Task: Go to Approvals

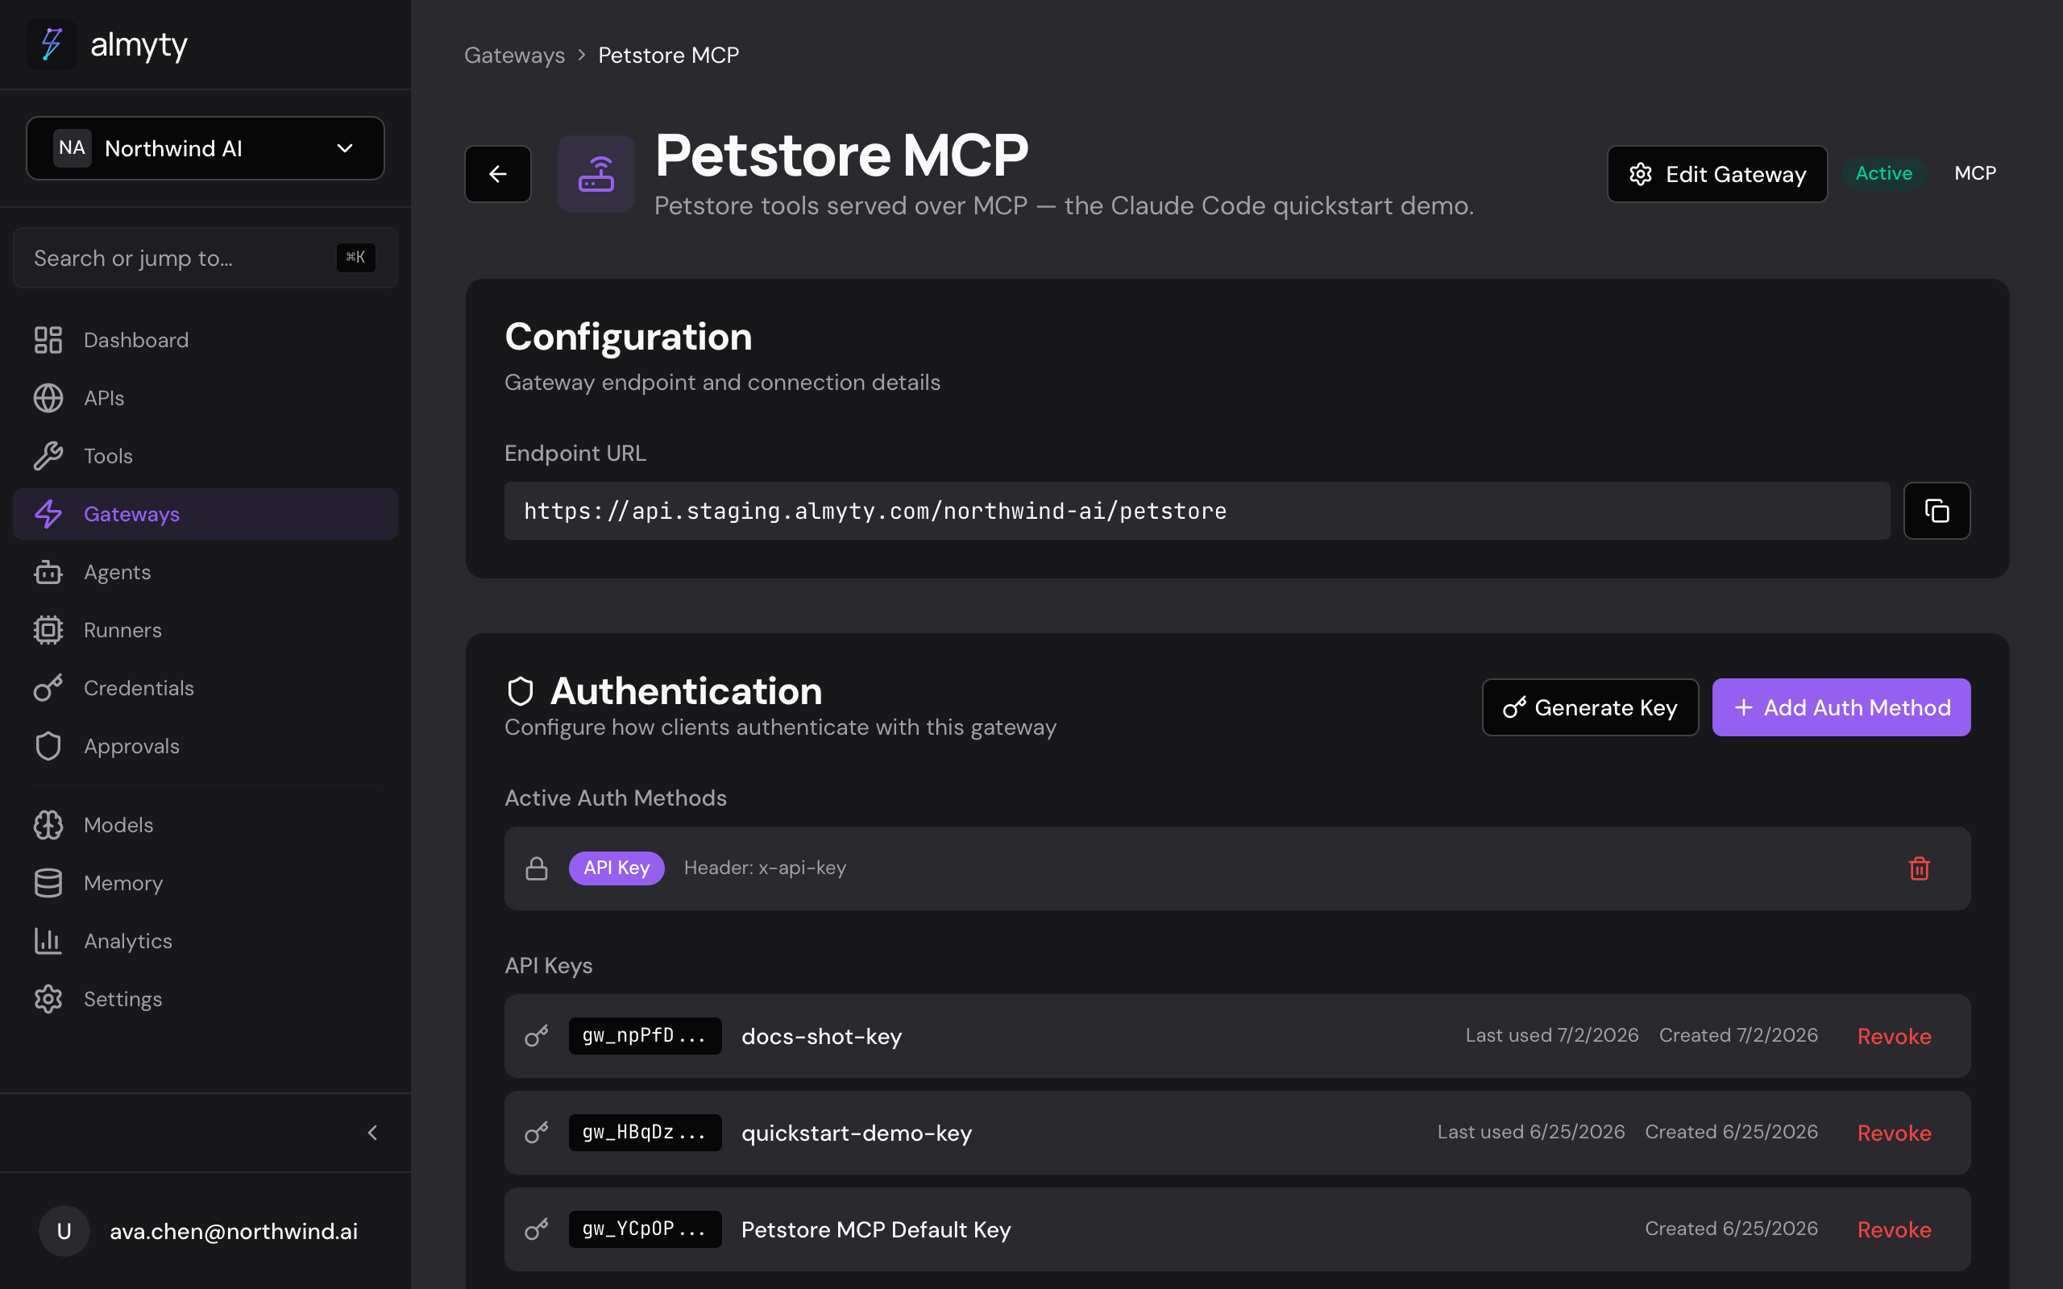Action: 205,746
